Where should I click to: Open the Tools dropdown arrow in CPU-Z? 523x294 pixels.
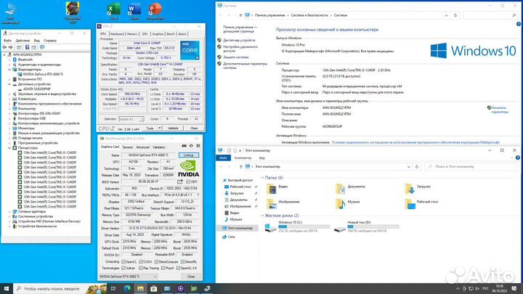160,128
